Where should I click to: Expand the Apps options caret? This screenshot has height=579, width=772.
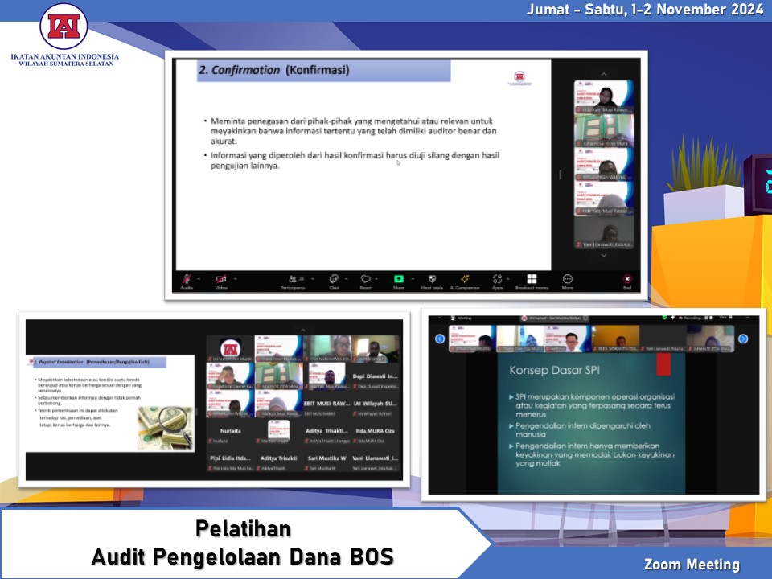(507, 279)
